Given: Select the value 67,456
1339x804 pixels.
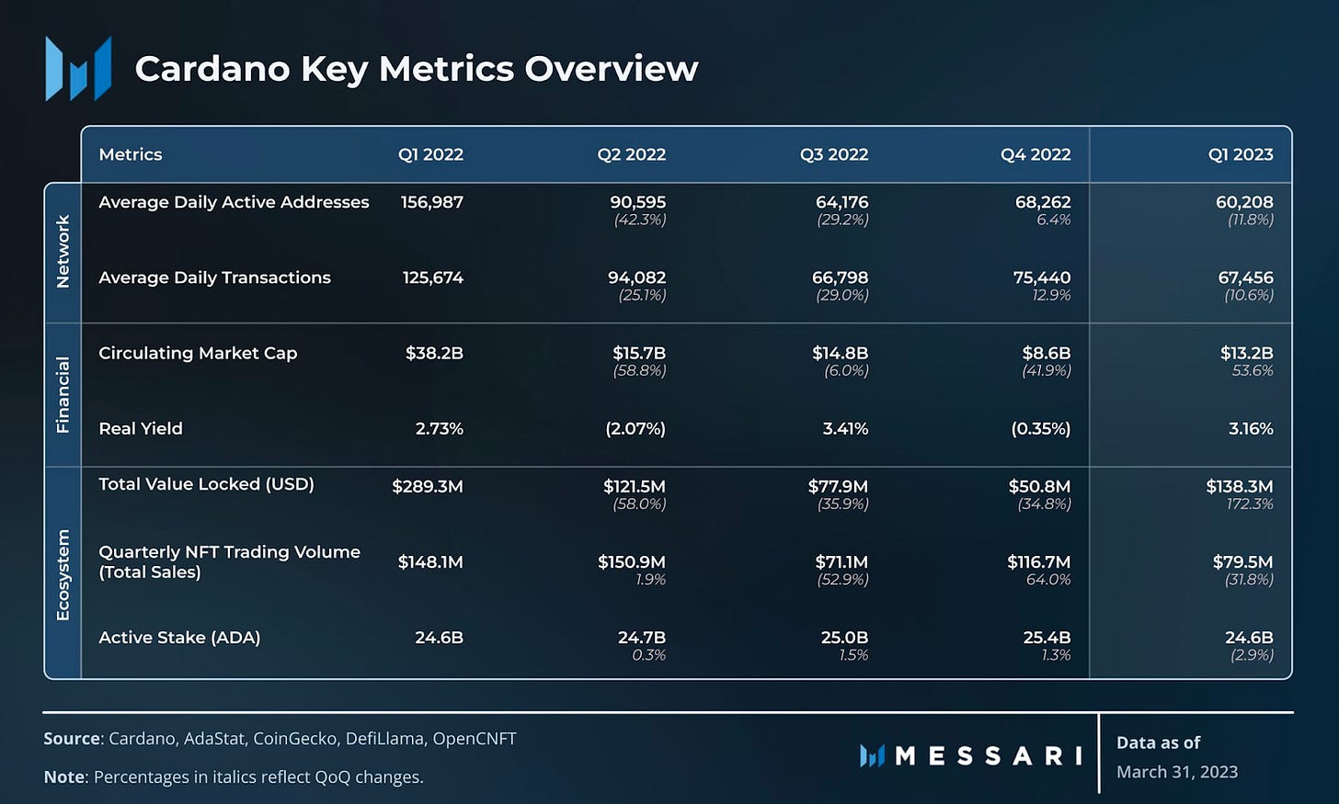Looking at the screenshot, I should pos(1245,277).
